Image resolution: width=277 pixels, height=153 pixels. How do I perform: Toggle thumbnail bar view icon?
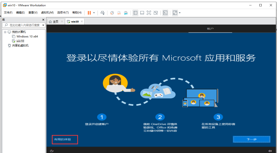142,13
